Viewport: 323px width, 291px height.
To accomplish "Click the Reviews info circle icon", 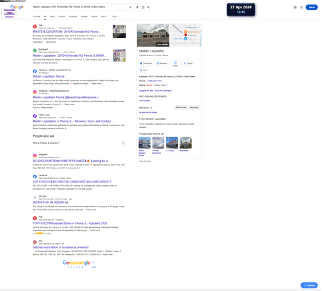I will click(x=151, y=108).
